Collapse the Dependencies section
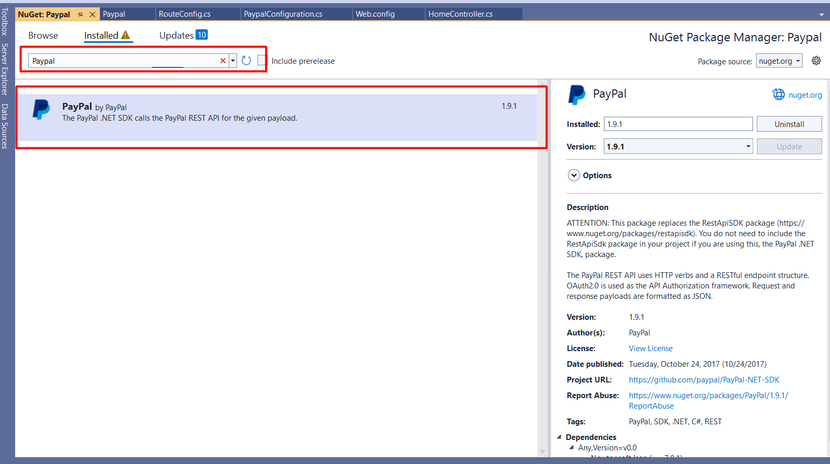This screenshot has height=464, width=830. pyautogui.click(x=559, y=437)
